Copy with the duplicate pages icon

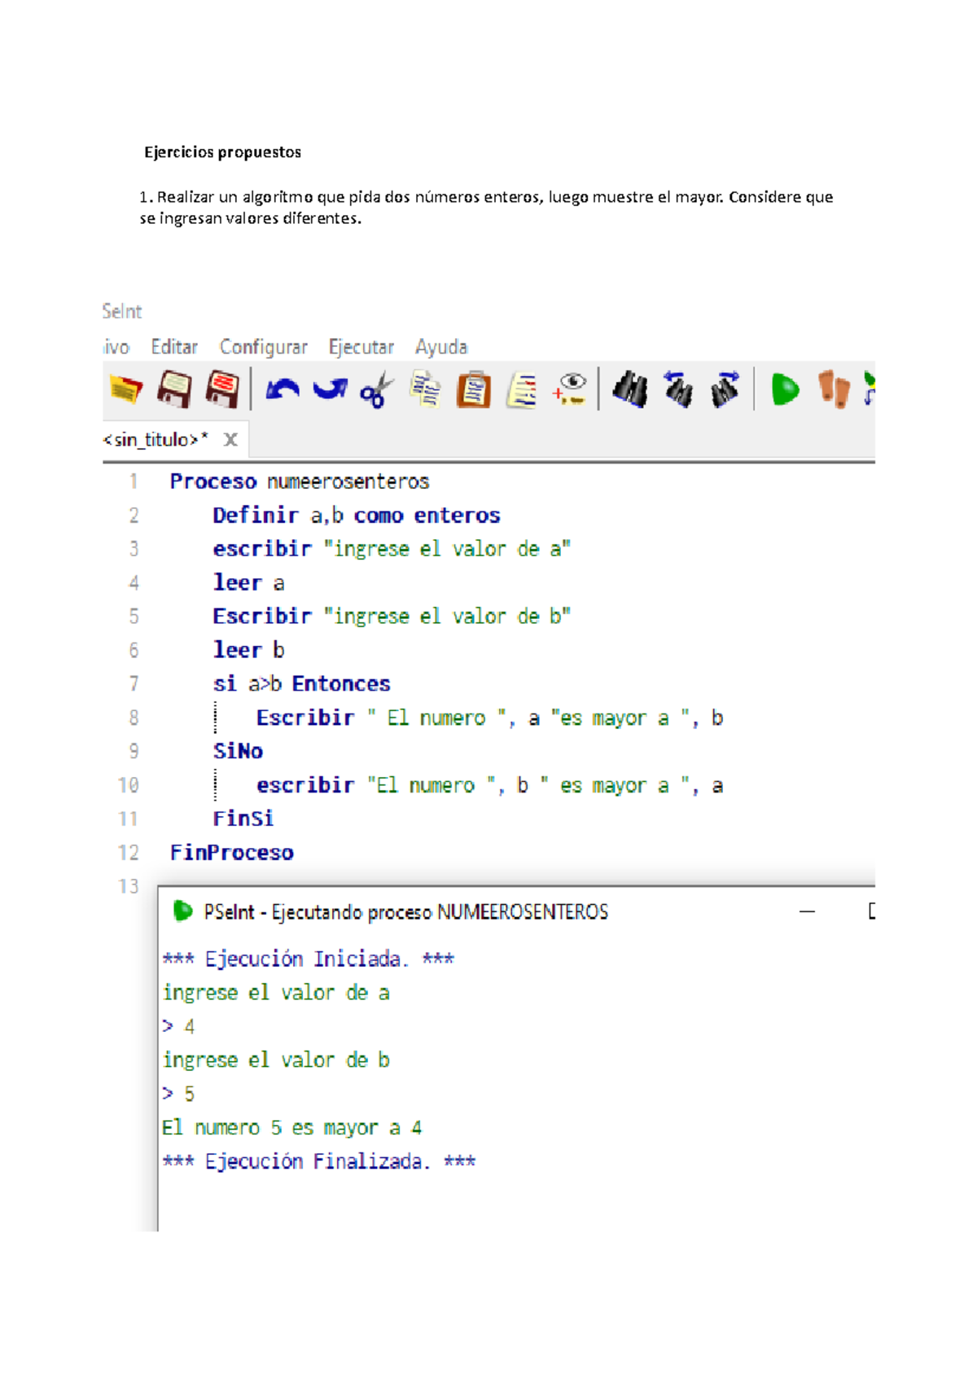pyautogui.click(x=425, y=389)
